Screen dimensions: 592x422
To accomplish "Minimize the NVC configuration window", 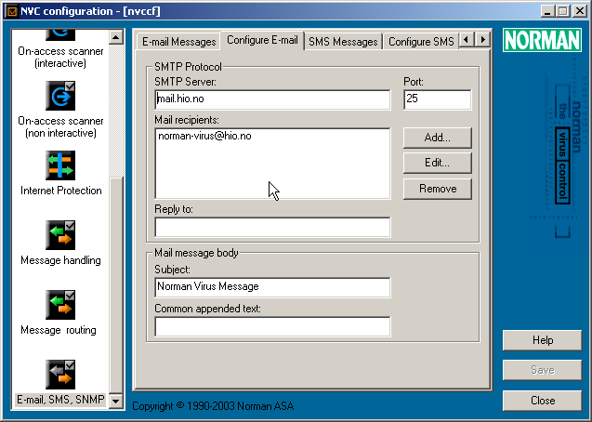I will [x=547, y=11].
